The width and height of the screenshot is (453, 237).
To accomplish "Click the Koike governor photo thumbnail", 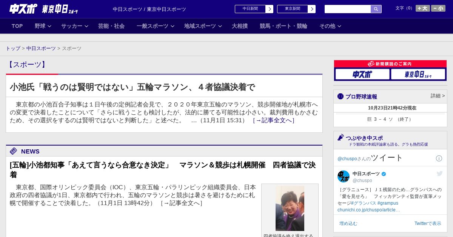I will point(290,208).
